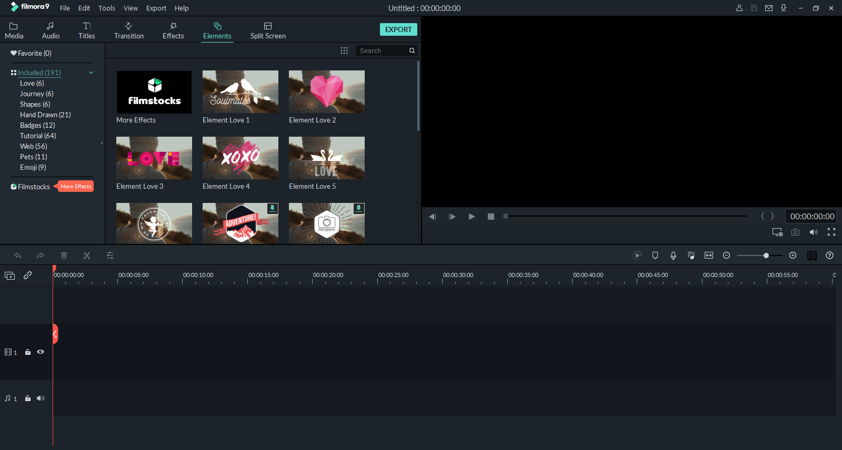Click the elements panel vertical scrollbar
The image size is (842, 450).
click(418, 96)
